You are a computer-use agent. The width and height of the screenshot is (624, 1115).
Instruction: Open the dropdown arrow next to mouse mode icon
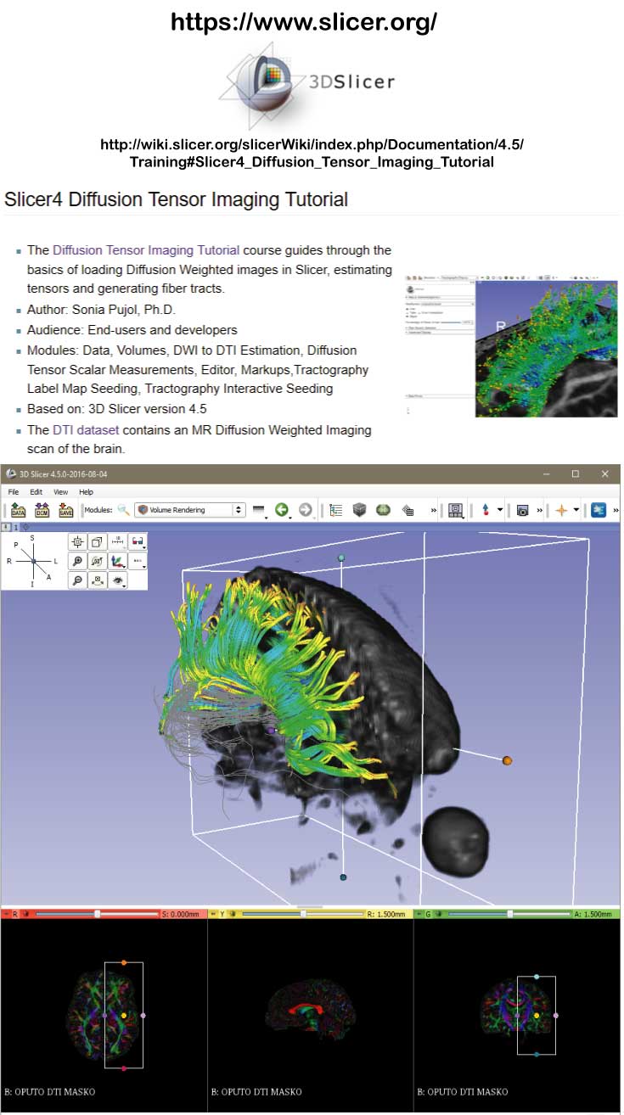pyautogui.click(x=500, y=511)
